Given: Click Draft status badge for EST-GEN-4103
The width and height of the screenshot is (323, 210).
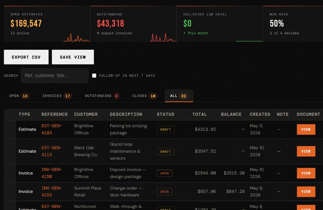Looking at the screenshot, I should [x=165, y=129].
